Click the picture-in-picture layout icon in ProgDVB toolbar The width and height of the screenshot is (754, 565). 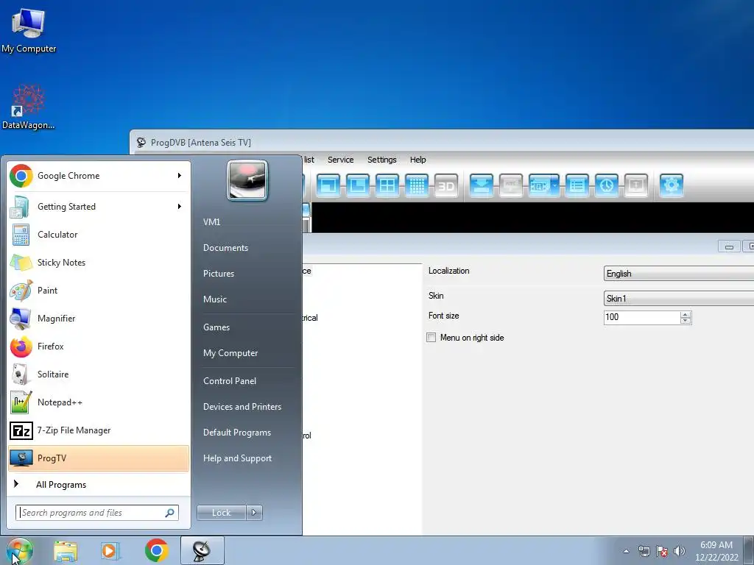328,185
